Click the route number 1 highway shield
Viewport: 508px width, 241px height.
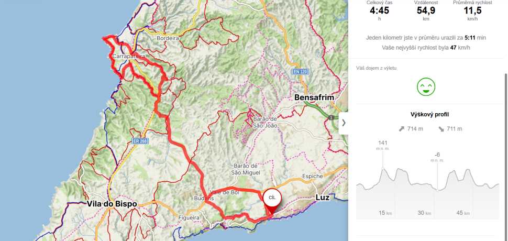click(331, 117)
